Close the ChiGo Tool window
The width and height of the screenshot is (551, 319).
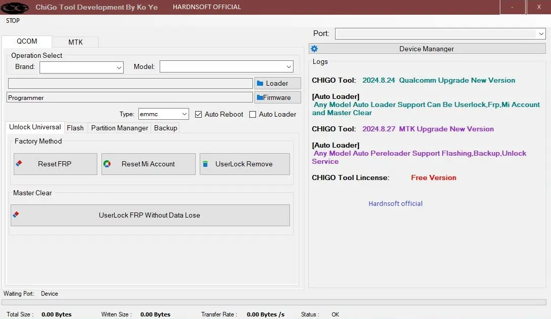pyautogui.click(x=539, y=7)
